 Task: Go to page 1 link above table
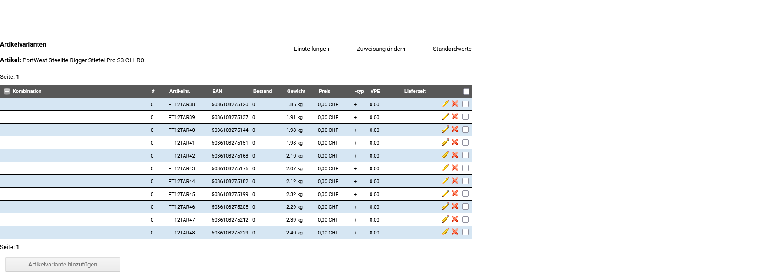(18, 77)
